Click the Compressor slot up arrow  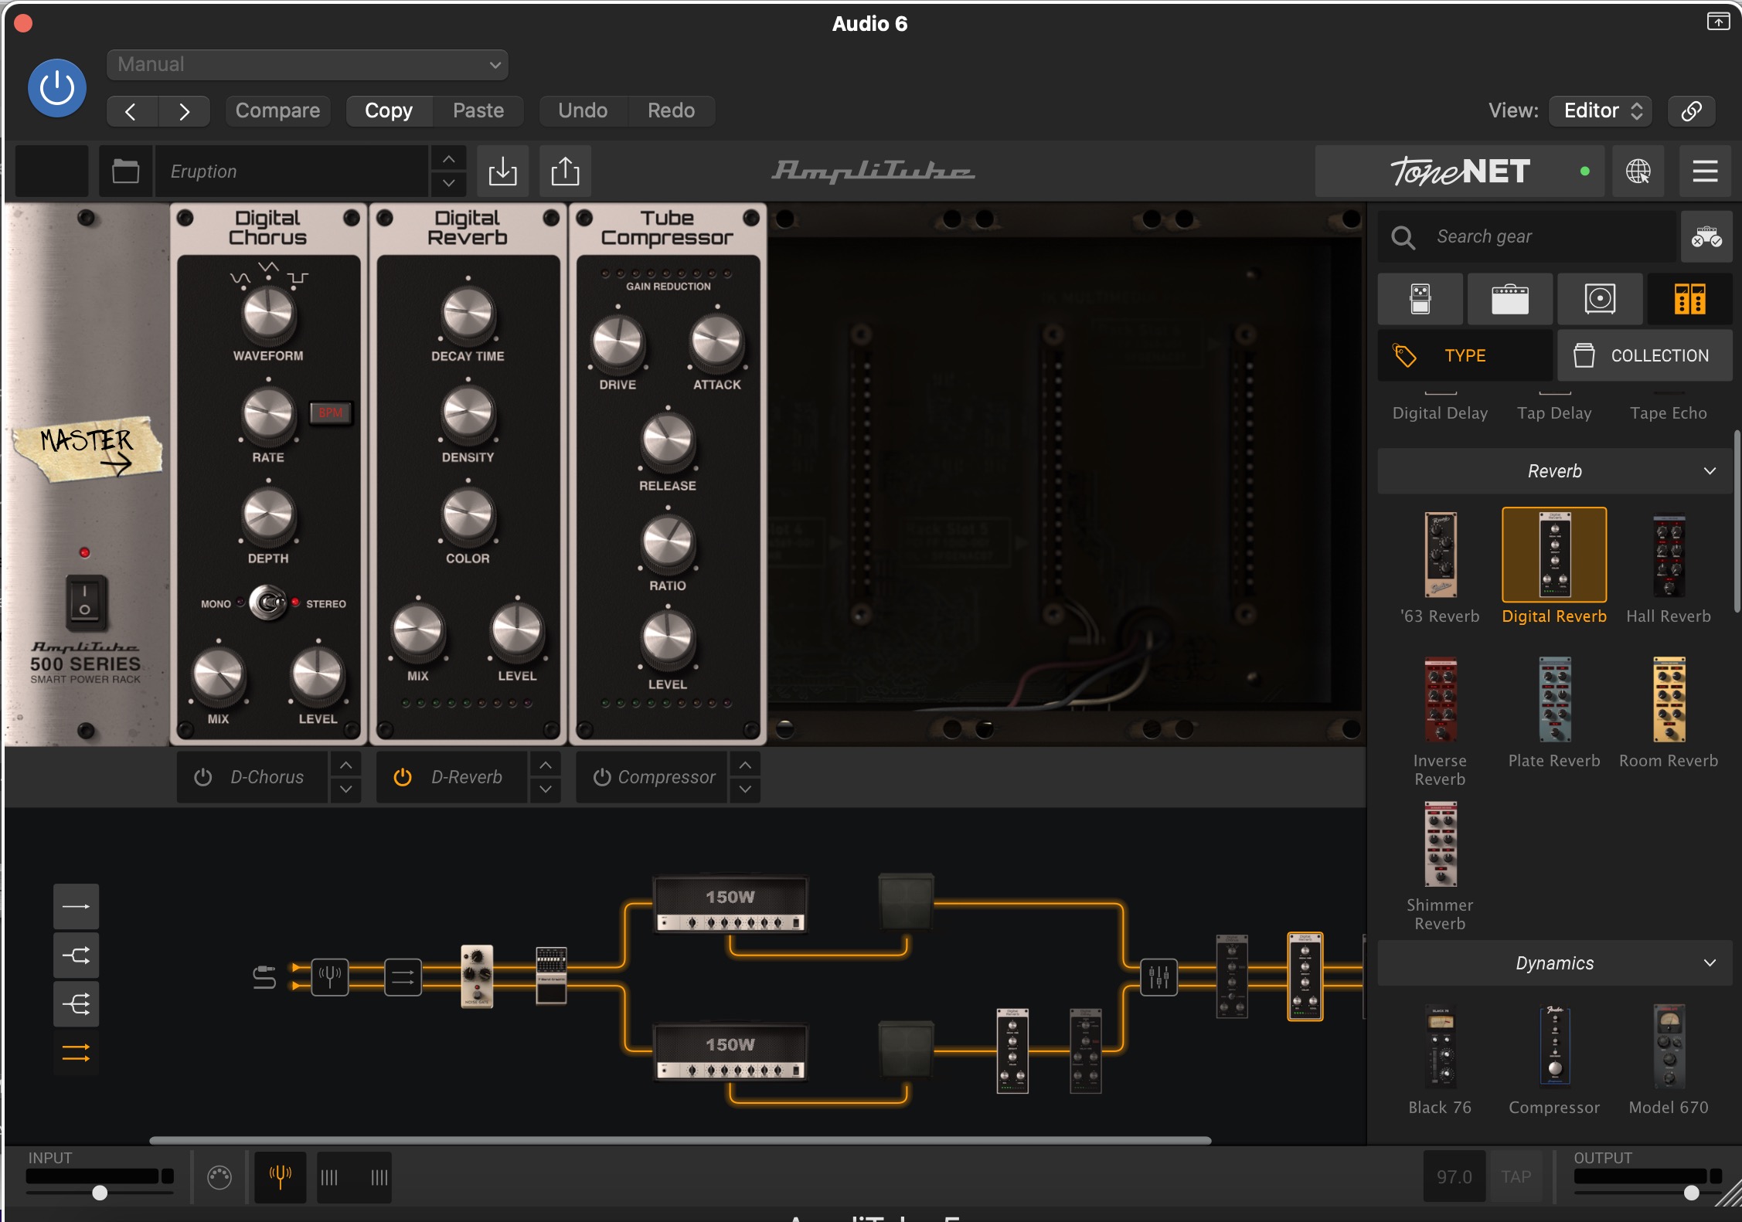(x=745, y=765)
